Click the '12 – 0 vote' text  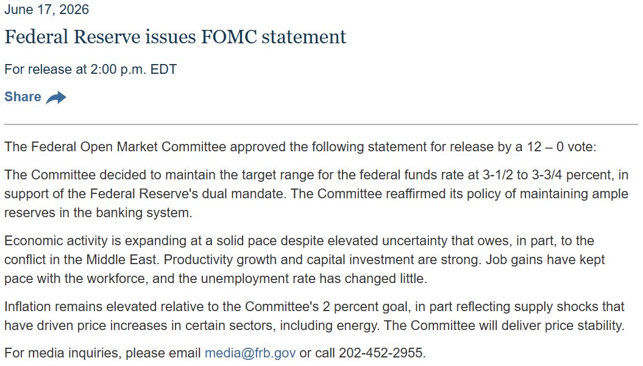coord(560,147)
